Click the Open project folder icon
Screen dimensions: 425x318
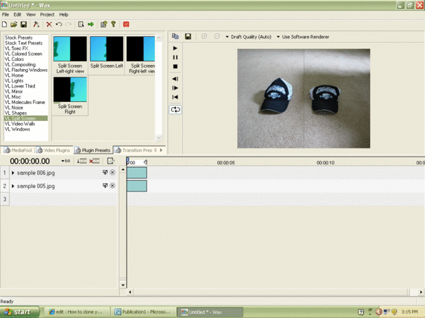(14, 25)
